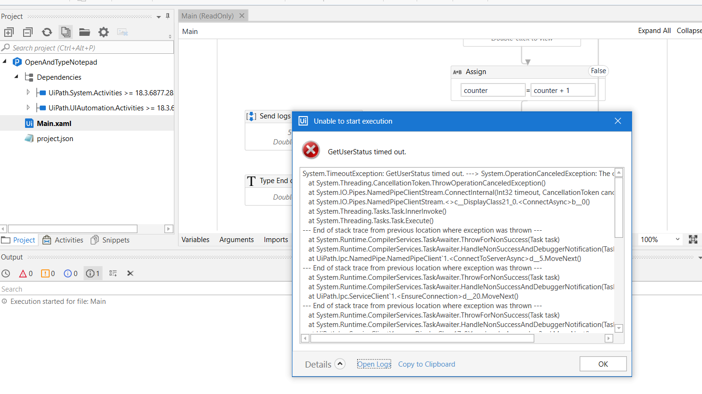Open the Imports panel
This screenshot has width=702, height=394.
(276, 240)
